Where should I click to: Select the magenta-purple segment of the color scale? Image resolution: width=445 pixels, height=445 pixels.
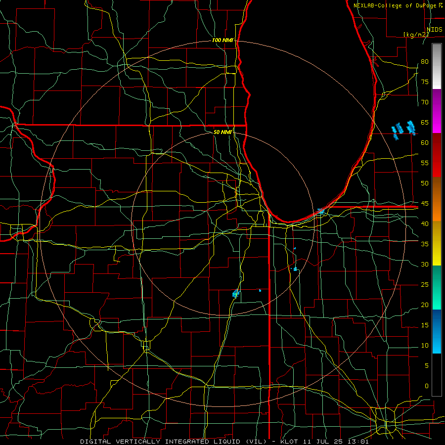tap(437, 111)
